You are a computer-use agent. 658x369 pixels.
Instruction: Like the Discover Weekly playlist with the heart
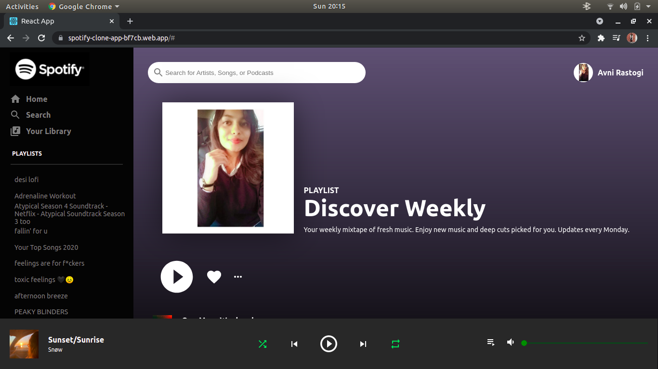(x=214, y=276)
